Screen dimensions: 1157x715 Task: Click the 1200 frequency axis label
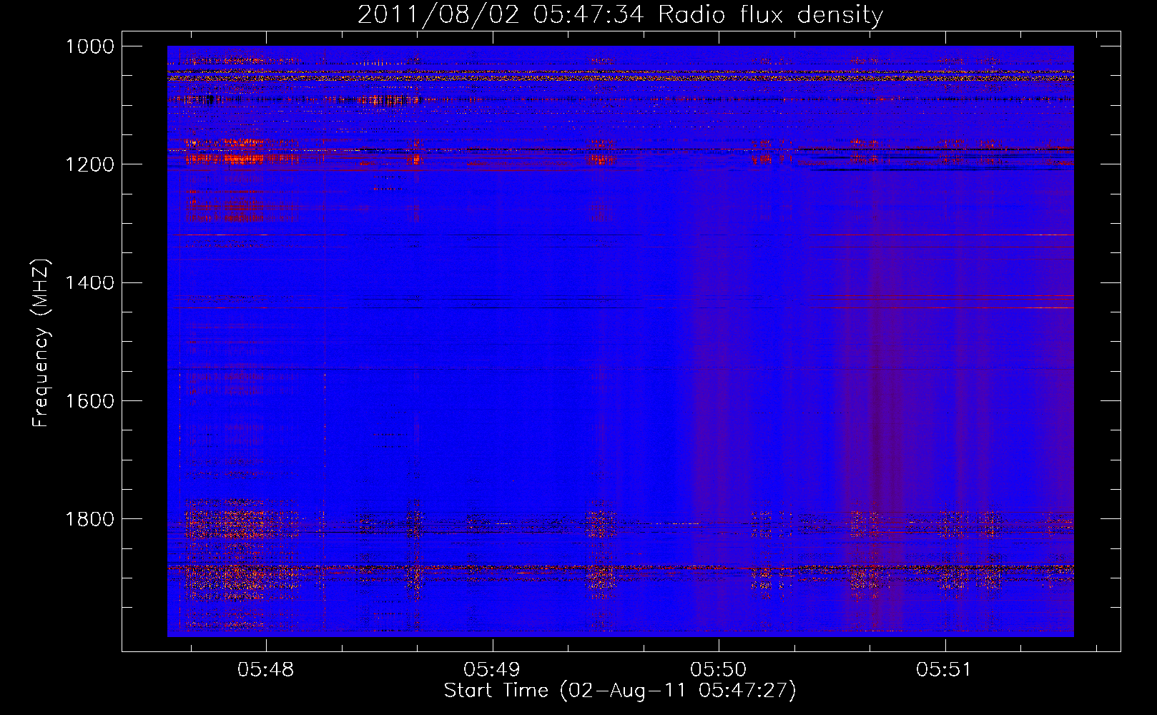point(89,164)
